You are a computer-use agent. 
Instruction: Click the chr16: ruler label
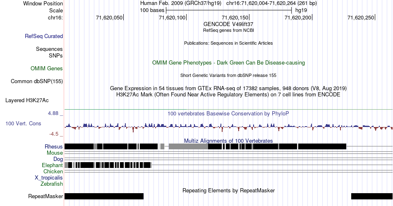tap(55, 17)
